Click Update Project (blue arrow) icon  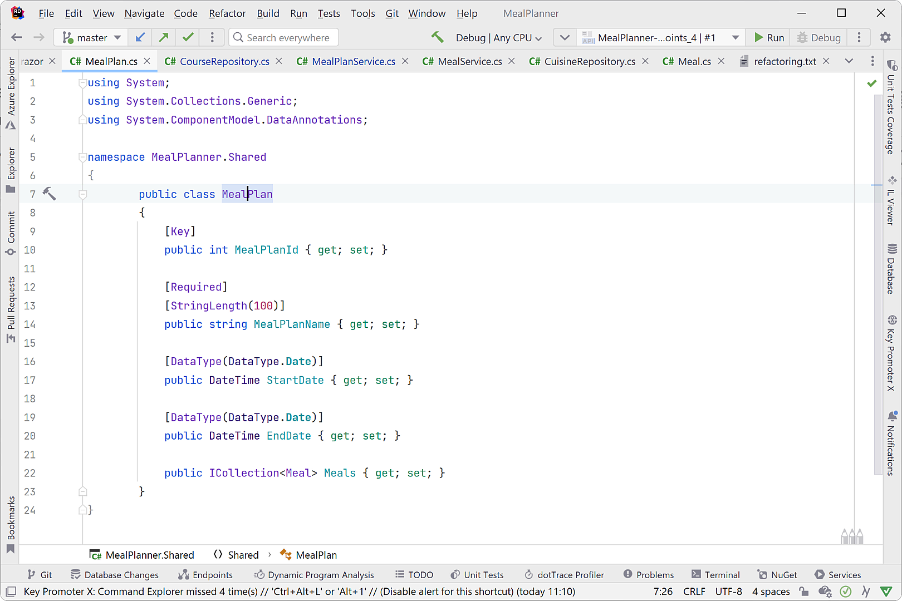pos(140,37)
